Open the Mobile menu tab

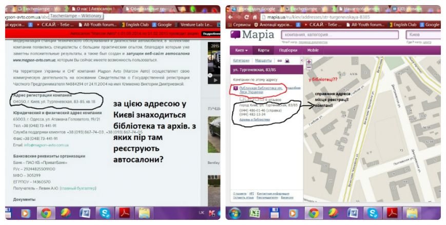click(313, 50)
